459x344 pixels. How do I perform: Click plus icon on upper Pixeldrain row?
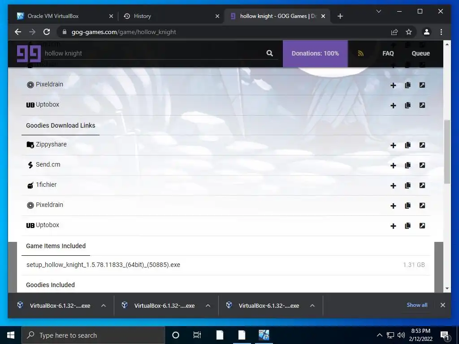point(393,86)
